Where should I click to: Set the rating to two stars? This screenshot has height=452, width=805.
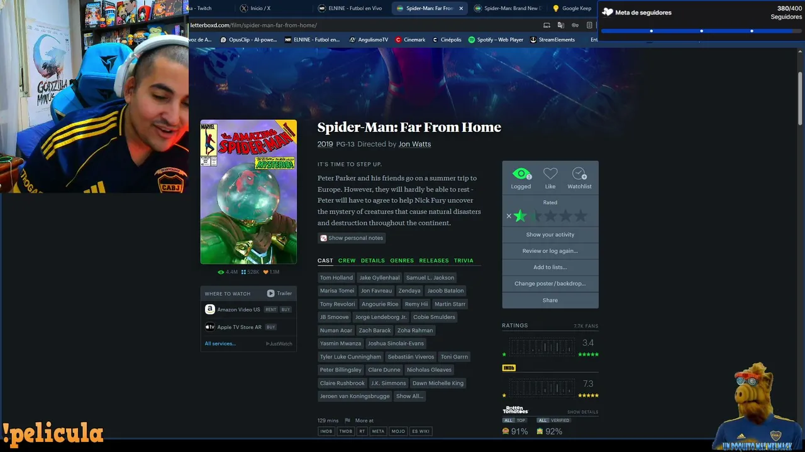click(535, 216)
